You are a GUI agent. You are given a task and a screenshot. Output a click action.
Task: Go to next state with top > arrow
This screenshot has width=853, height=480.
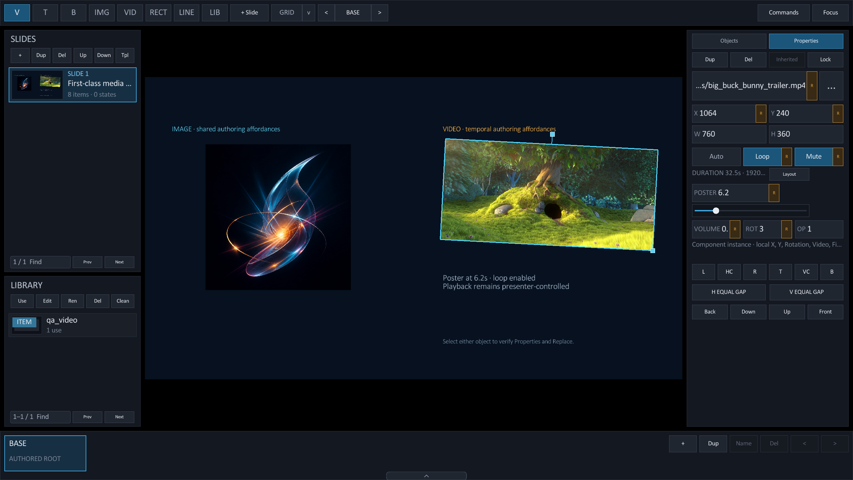380,13
